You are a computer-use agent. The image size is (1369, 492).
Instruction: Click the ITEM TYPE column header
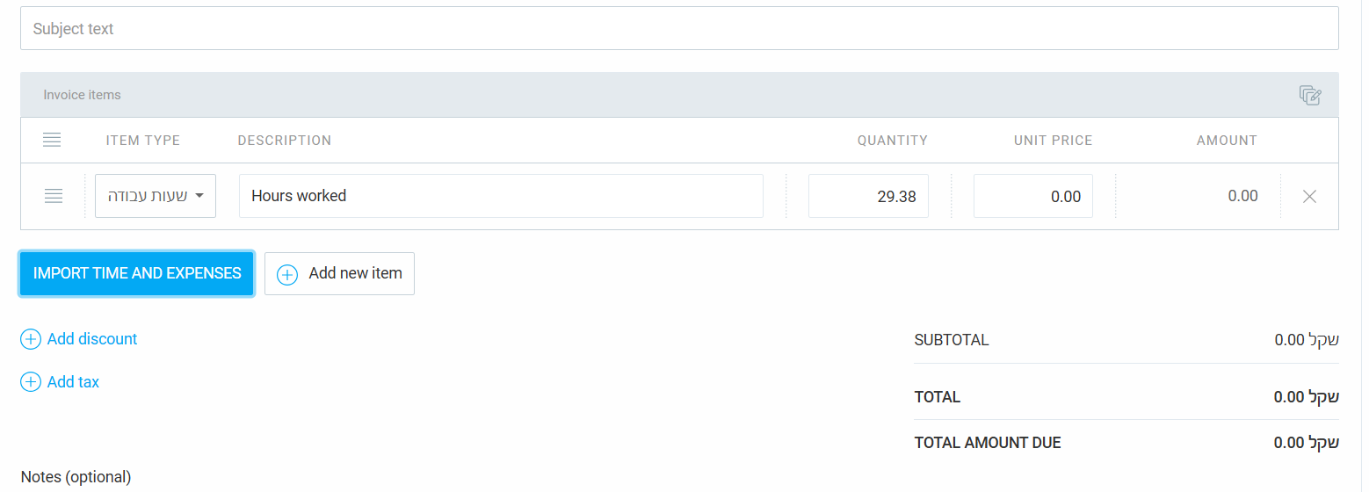[143, 141]
